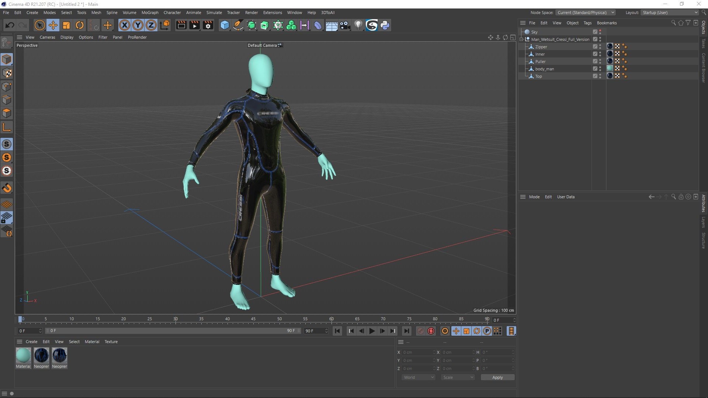
Task: Toggle Enable Snap magnet icon
Action: 7,188
